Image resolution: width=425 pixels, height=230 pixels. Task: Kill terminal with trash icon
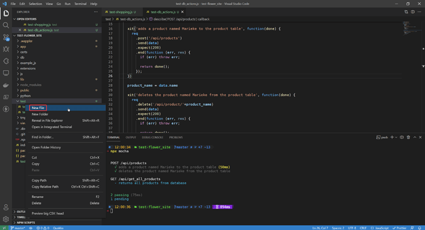408,137
